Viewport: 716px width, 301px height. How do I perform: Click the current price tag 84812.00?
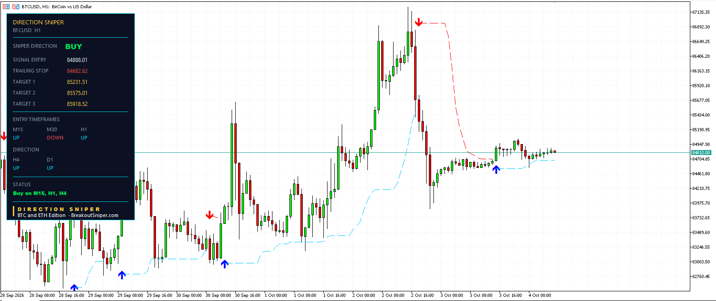click(x=701, y=152)
